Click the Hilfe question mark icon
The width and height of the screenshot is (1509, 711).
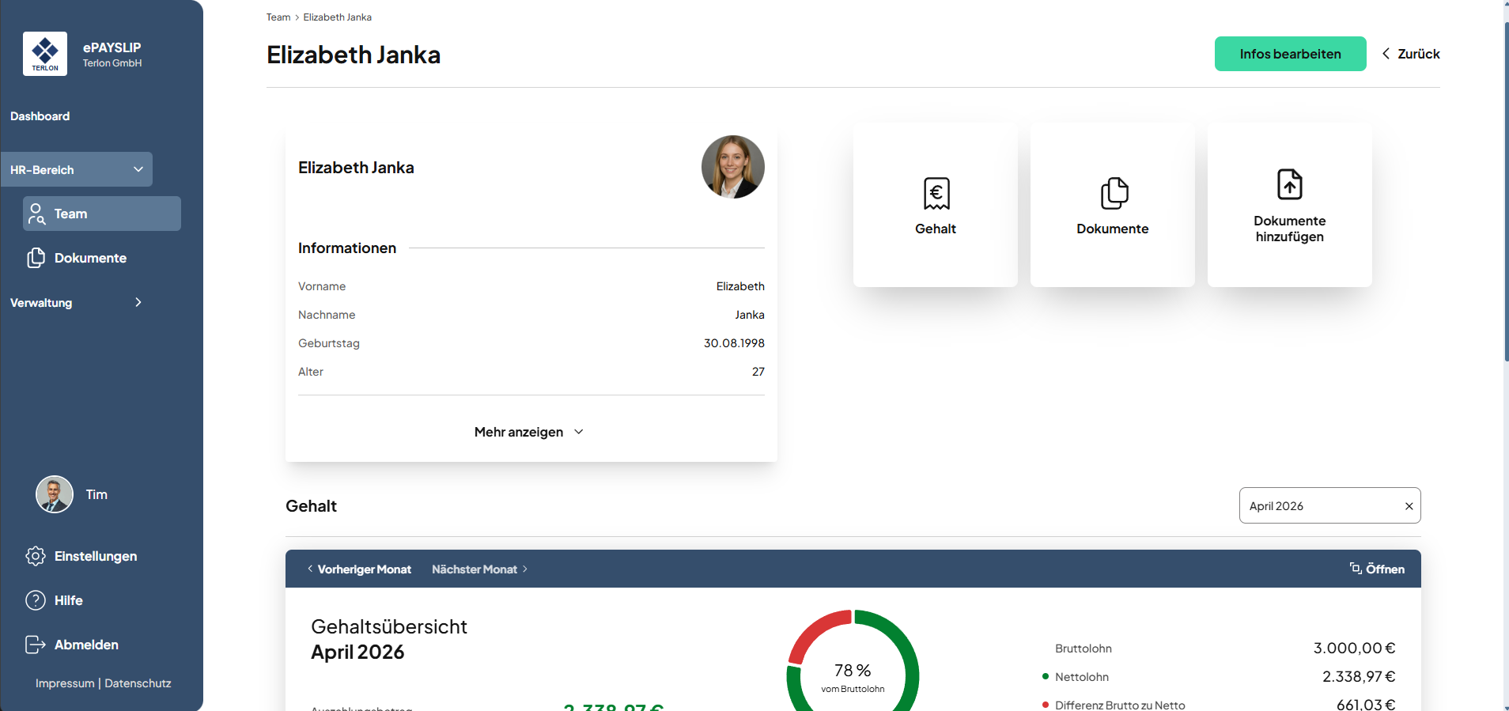coord(36,600)
